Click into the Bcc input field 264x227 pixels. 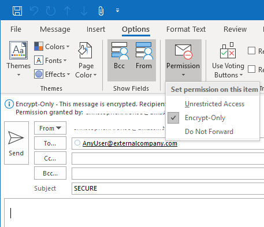click(x=168, y=173)
